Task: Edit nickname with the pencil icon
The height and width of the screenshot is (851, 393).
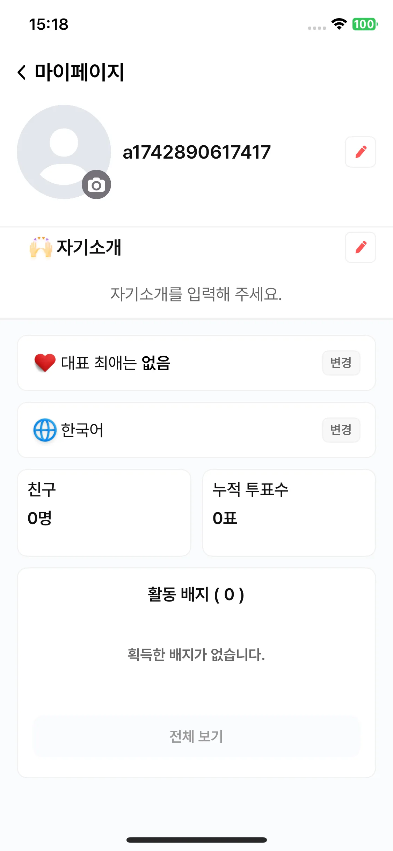Action: 361,152
